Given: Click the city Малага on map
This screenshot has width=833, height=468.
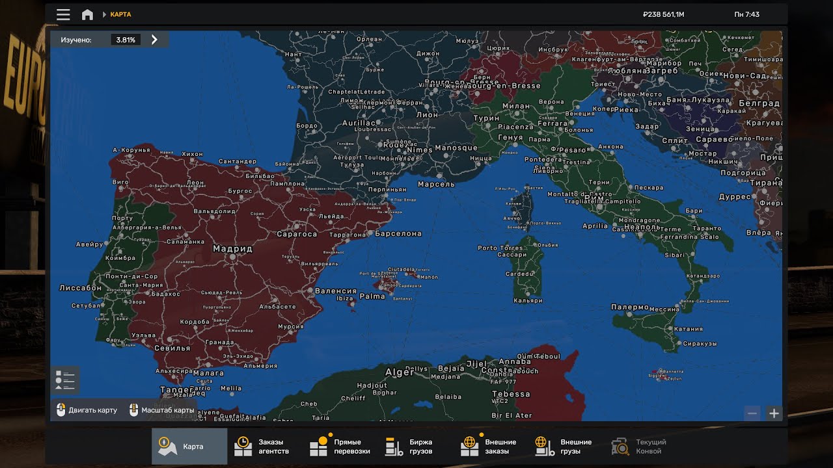Looking at the screenshot, I should click(208, 373).
